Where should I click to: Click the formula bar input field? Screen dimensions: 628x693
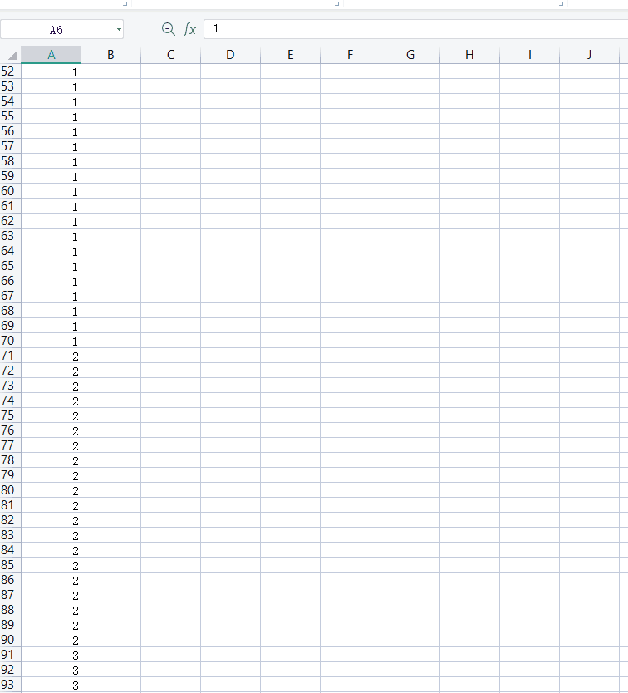point(415,29)
